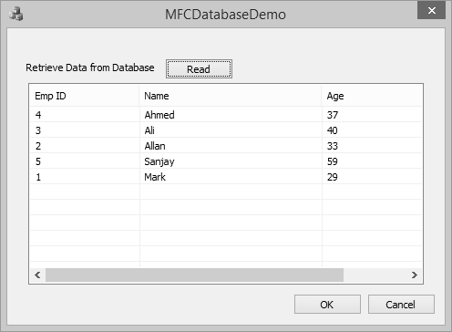Click the Emp ID cell showing 4
452x332 pixels.
[x=38, y=115]
